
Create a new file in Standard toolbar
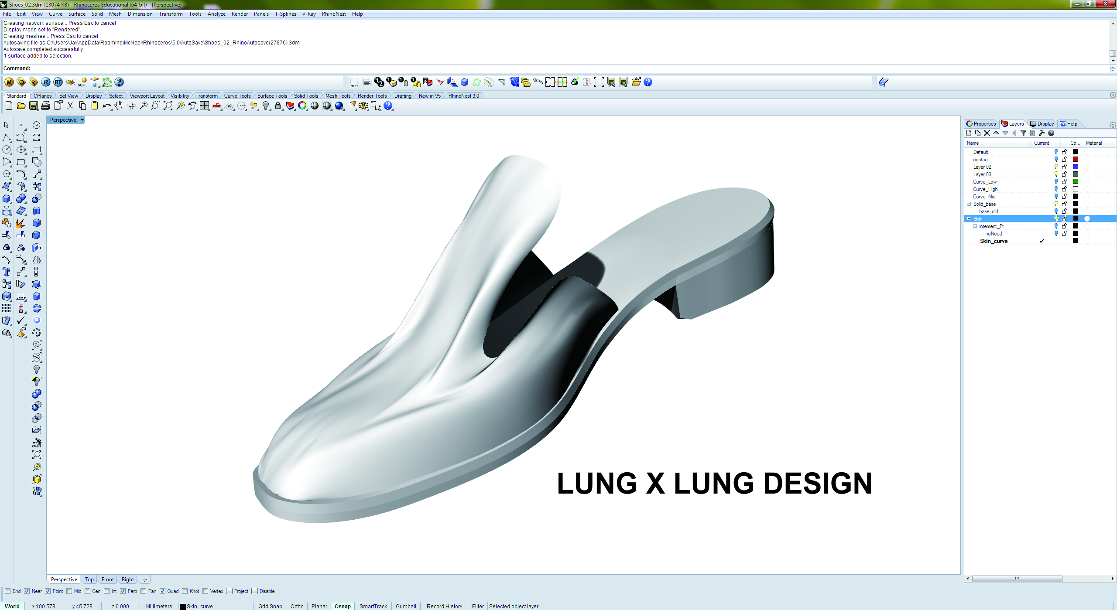pos(9,106)
